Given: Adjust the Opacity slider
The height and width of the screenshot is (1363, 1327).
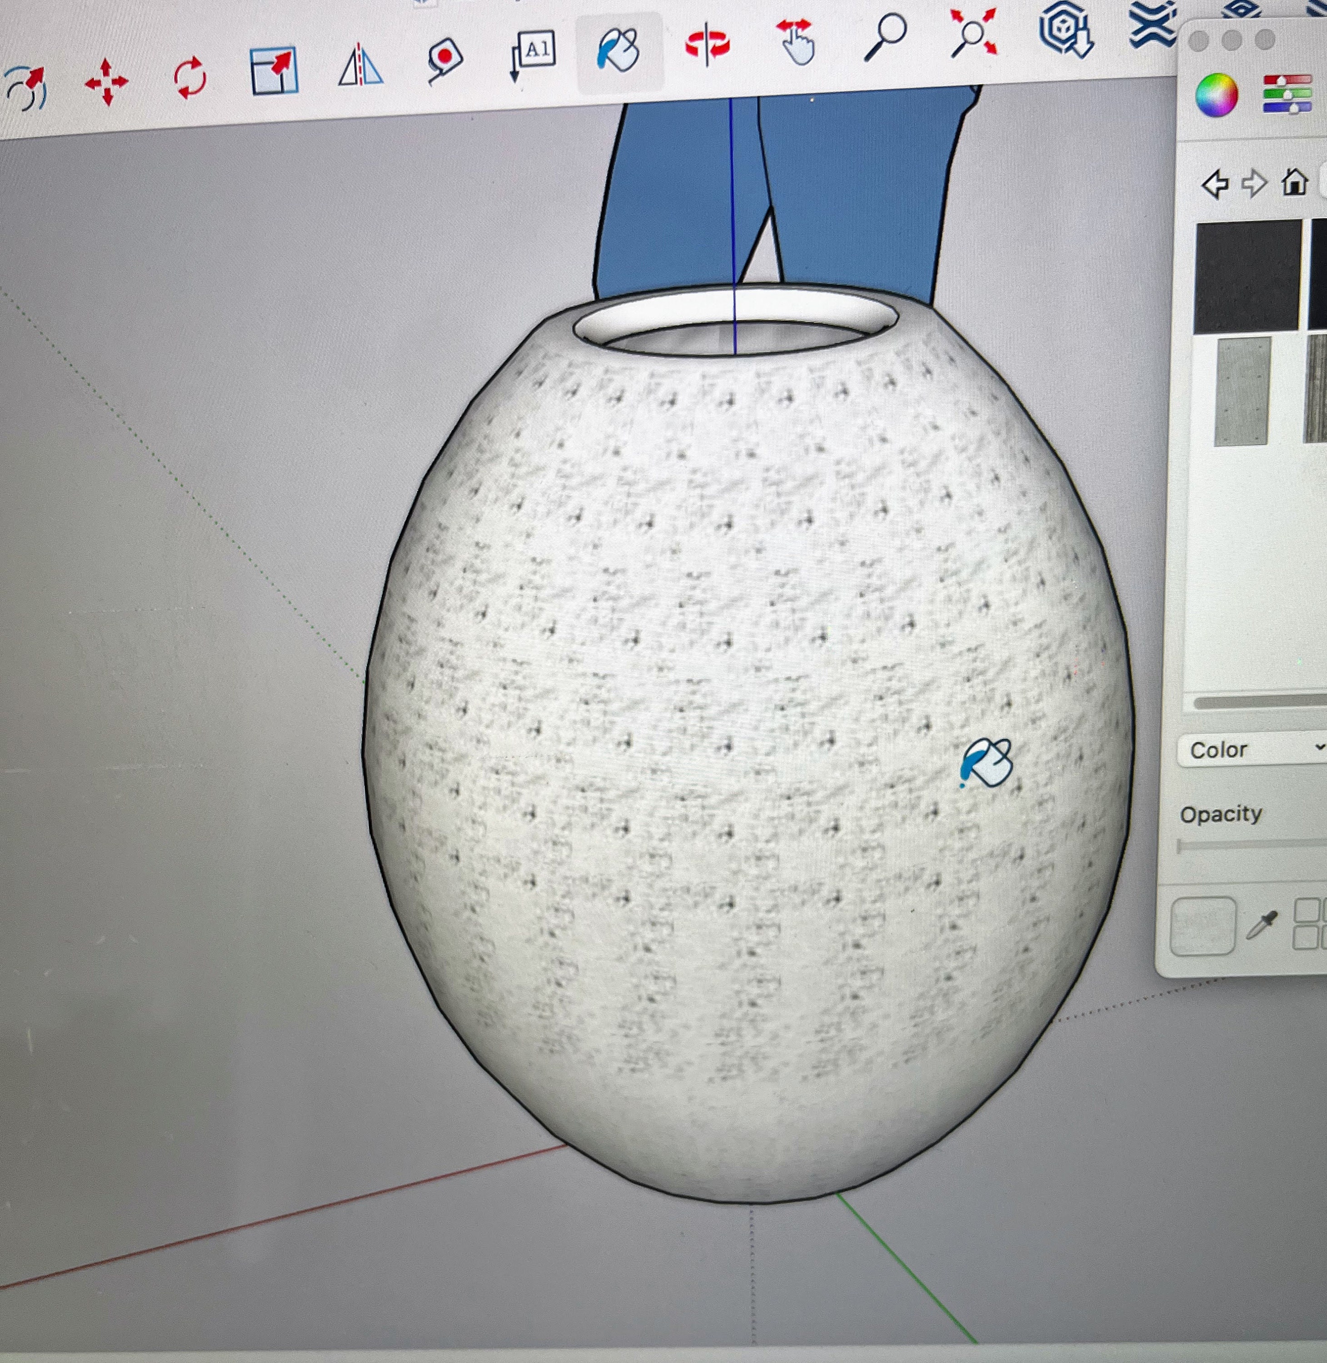Looking at the screenshot, I should coord(1252,846).
